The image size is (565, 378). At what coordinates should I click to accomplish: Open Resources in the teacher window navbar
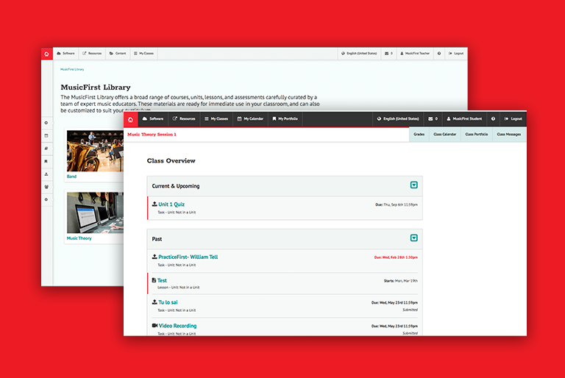pyautogui.click(x=92, y=54)
